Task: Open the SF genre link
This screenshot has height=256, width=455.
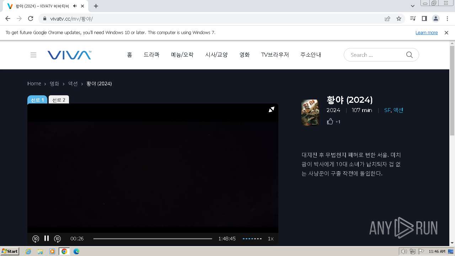Action: click(x=387, y=110)
